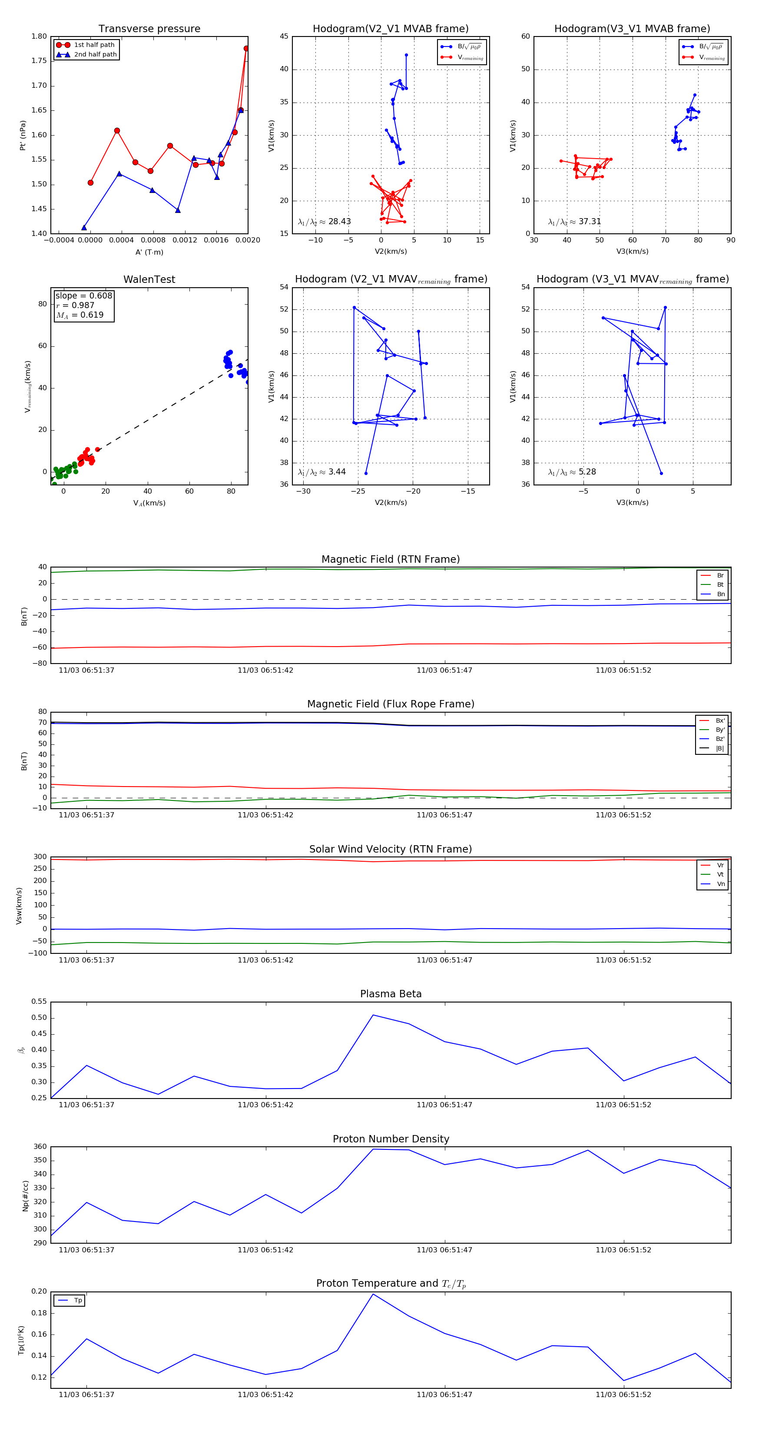Select the 'Br' legend entry

point(712,576)
